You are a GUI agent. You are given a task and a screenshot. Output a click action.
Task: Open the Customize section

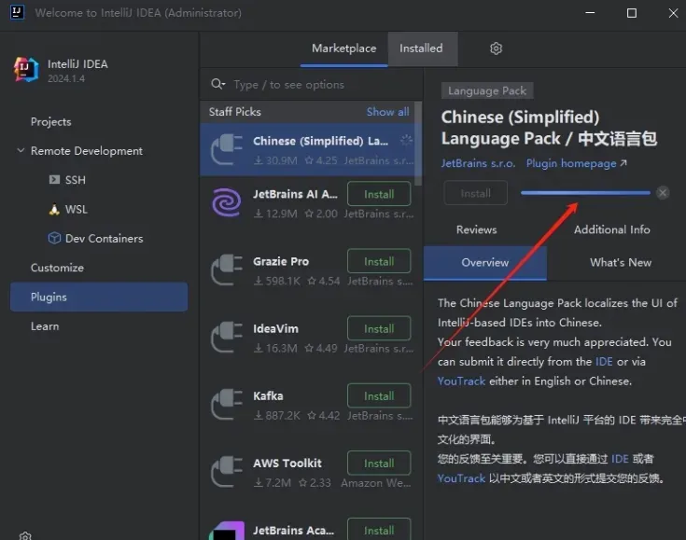pyautogui.click(x=57, y=268)
